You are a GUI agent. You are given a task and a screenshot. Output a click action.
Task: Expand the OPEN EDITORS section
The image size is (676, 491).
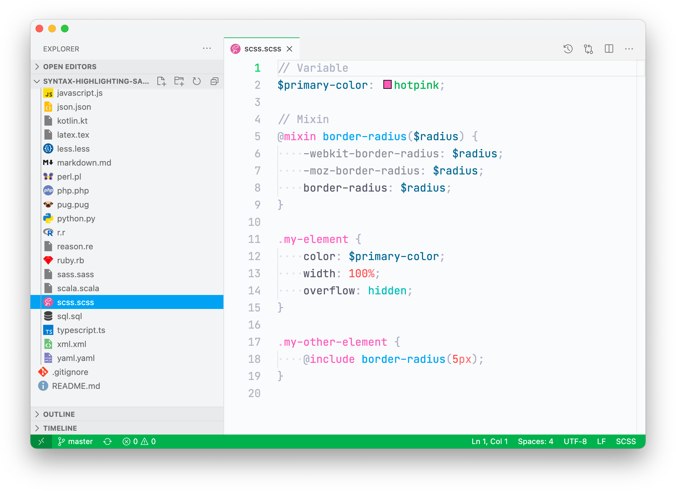coord(37,67)
